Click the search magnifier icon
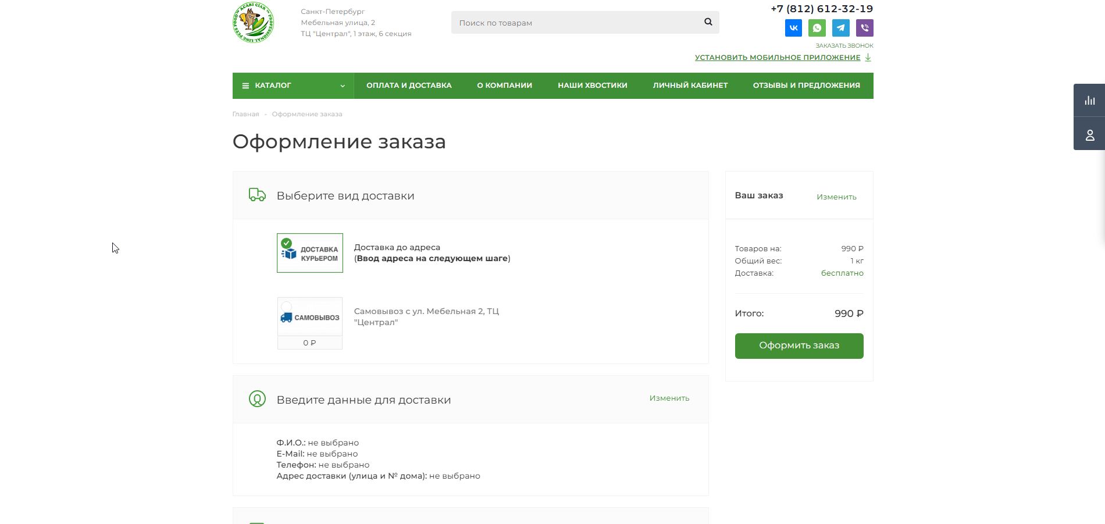Screen dimensions: 1105x524 click(708, 22)
